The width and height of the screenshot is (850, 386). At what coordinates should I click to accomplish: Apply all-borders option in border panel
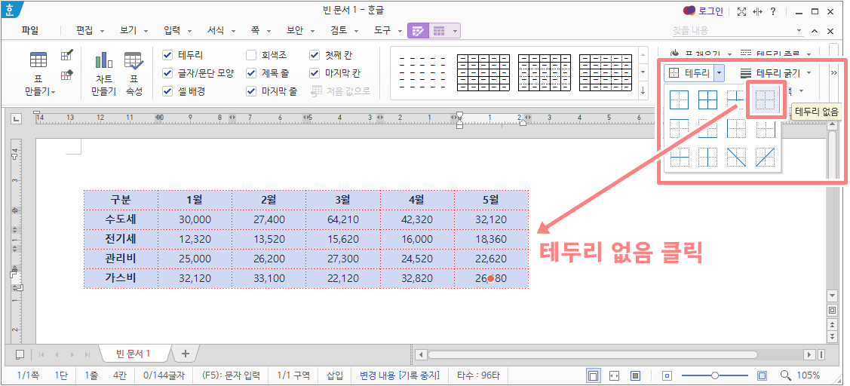pyautogui.click(x=707, y=100)
